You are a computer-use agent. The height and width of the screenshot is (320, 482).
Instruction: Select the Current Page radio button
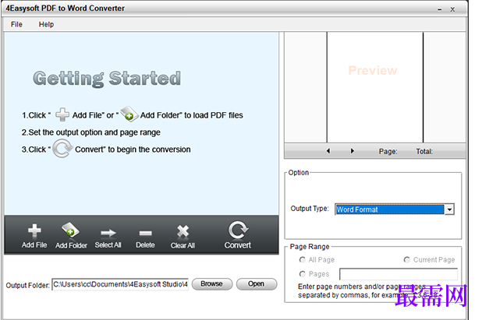406,260
